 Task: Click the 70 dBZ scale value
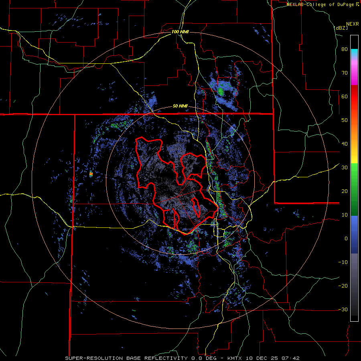click(x=345, y=73)
